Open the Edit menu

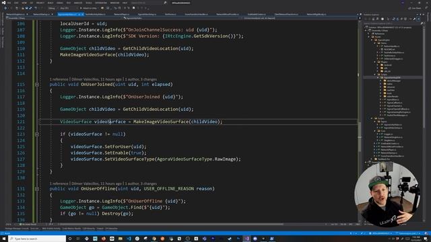[x=16, y=3]
